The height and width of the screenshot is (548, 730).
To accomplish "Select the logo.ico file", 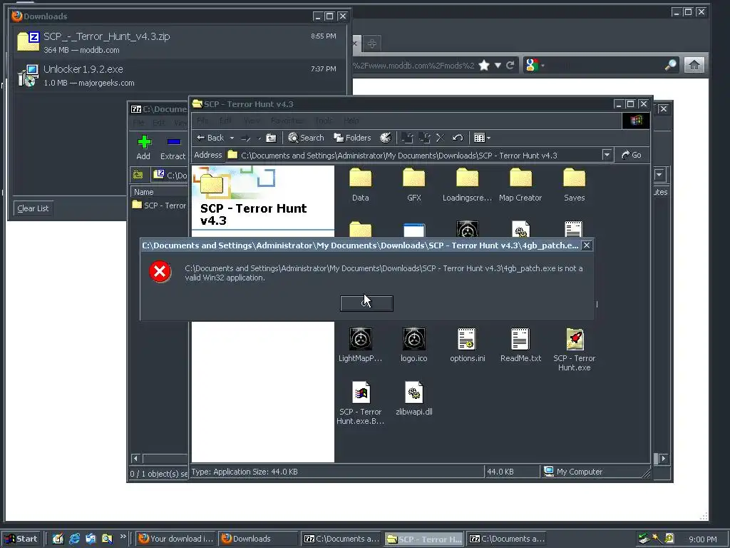I will pos(414,345).
